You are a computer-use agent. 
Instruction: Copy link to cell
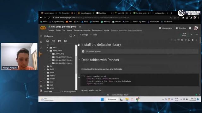[178, 40]
